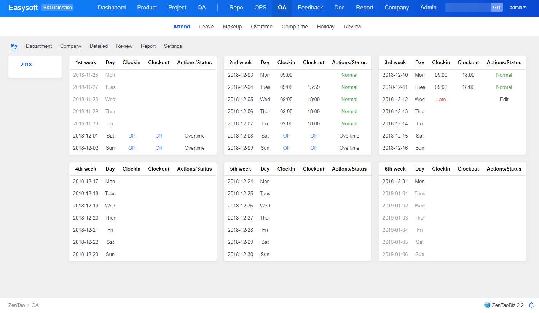This screenshot has width=539, height=313.
Task: Open the Leave tab
Action: (206, 27)
